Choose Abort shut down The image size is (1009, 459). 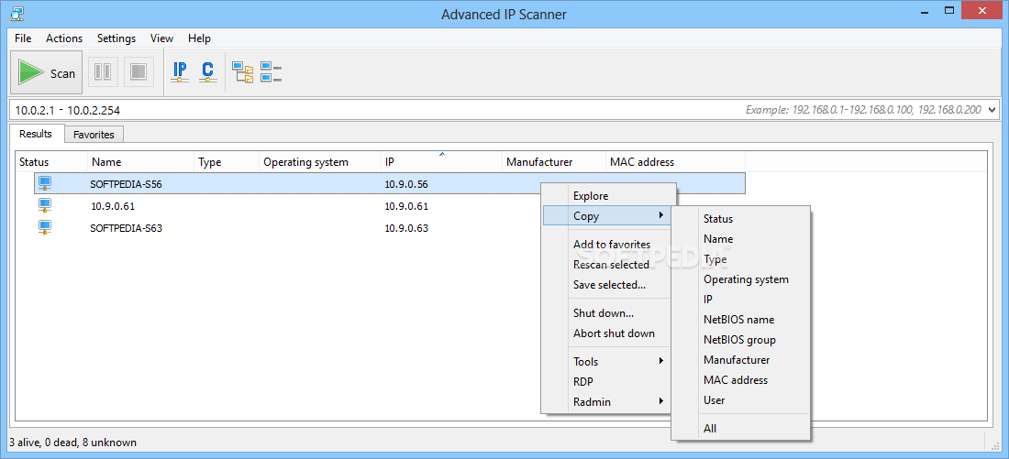[607, 333]
